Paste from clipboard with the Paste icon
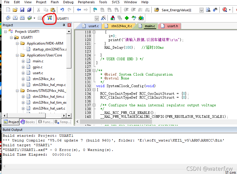 pos(53,10)
